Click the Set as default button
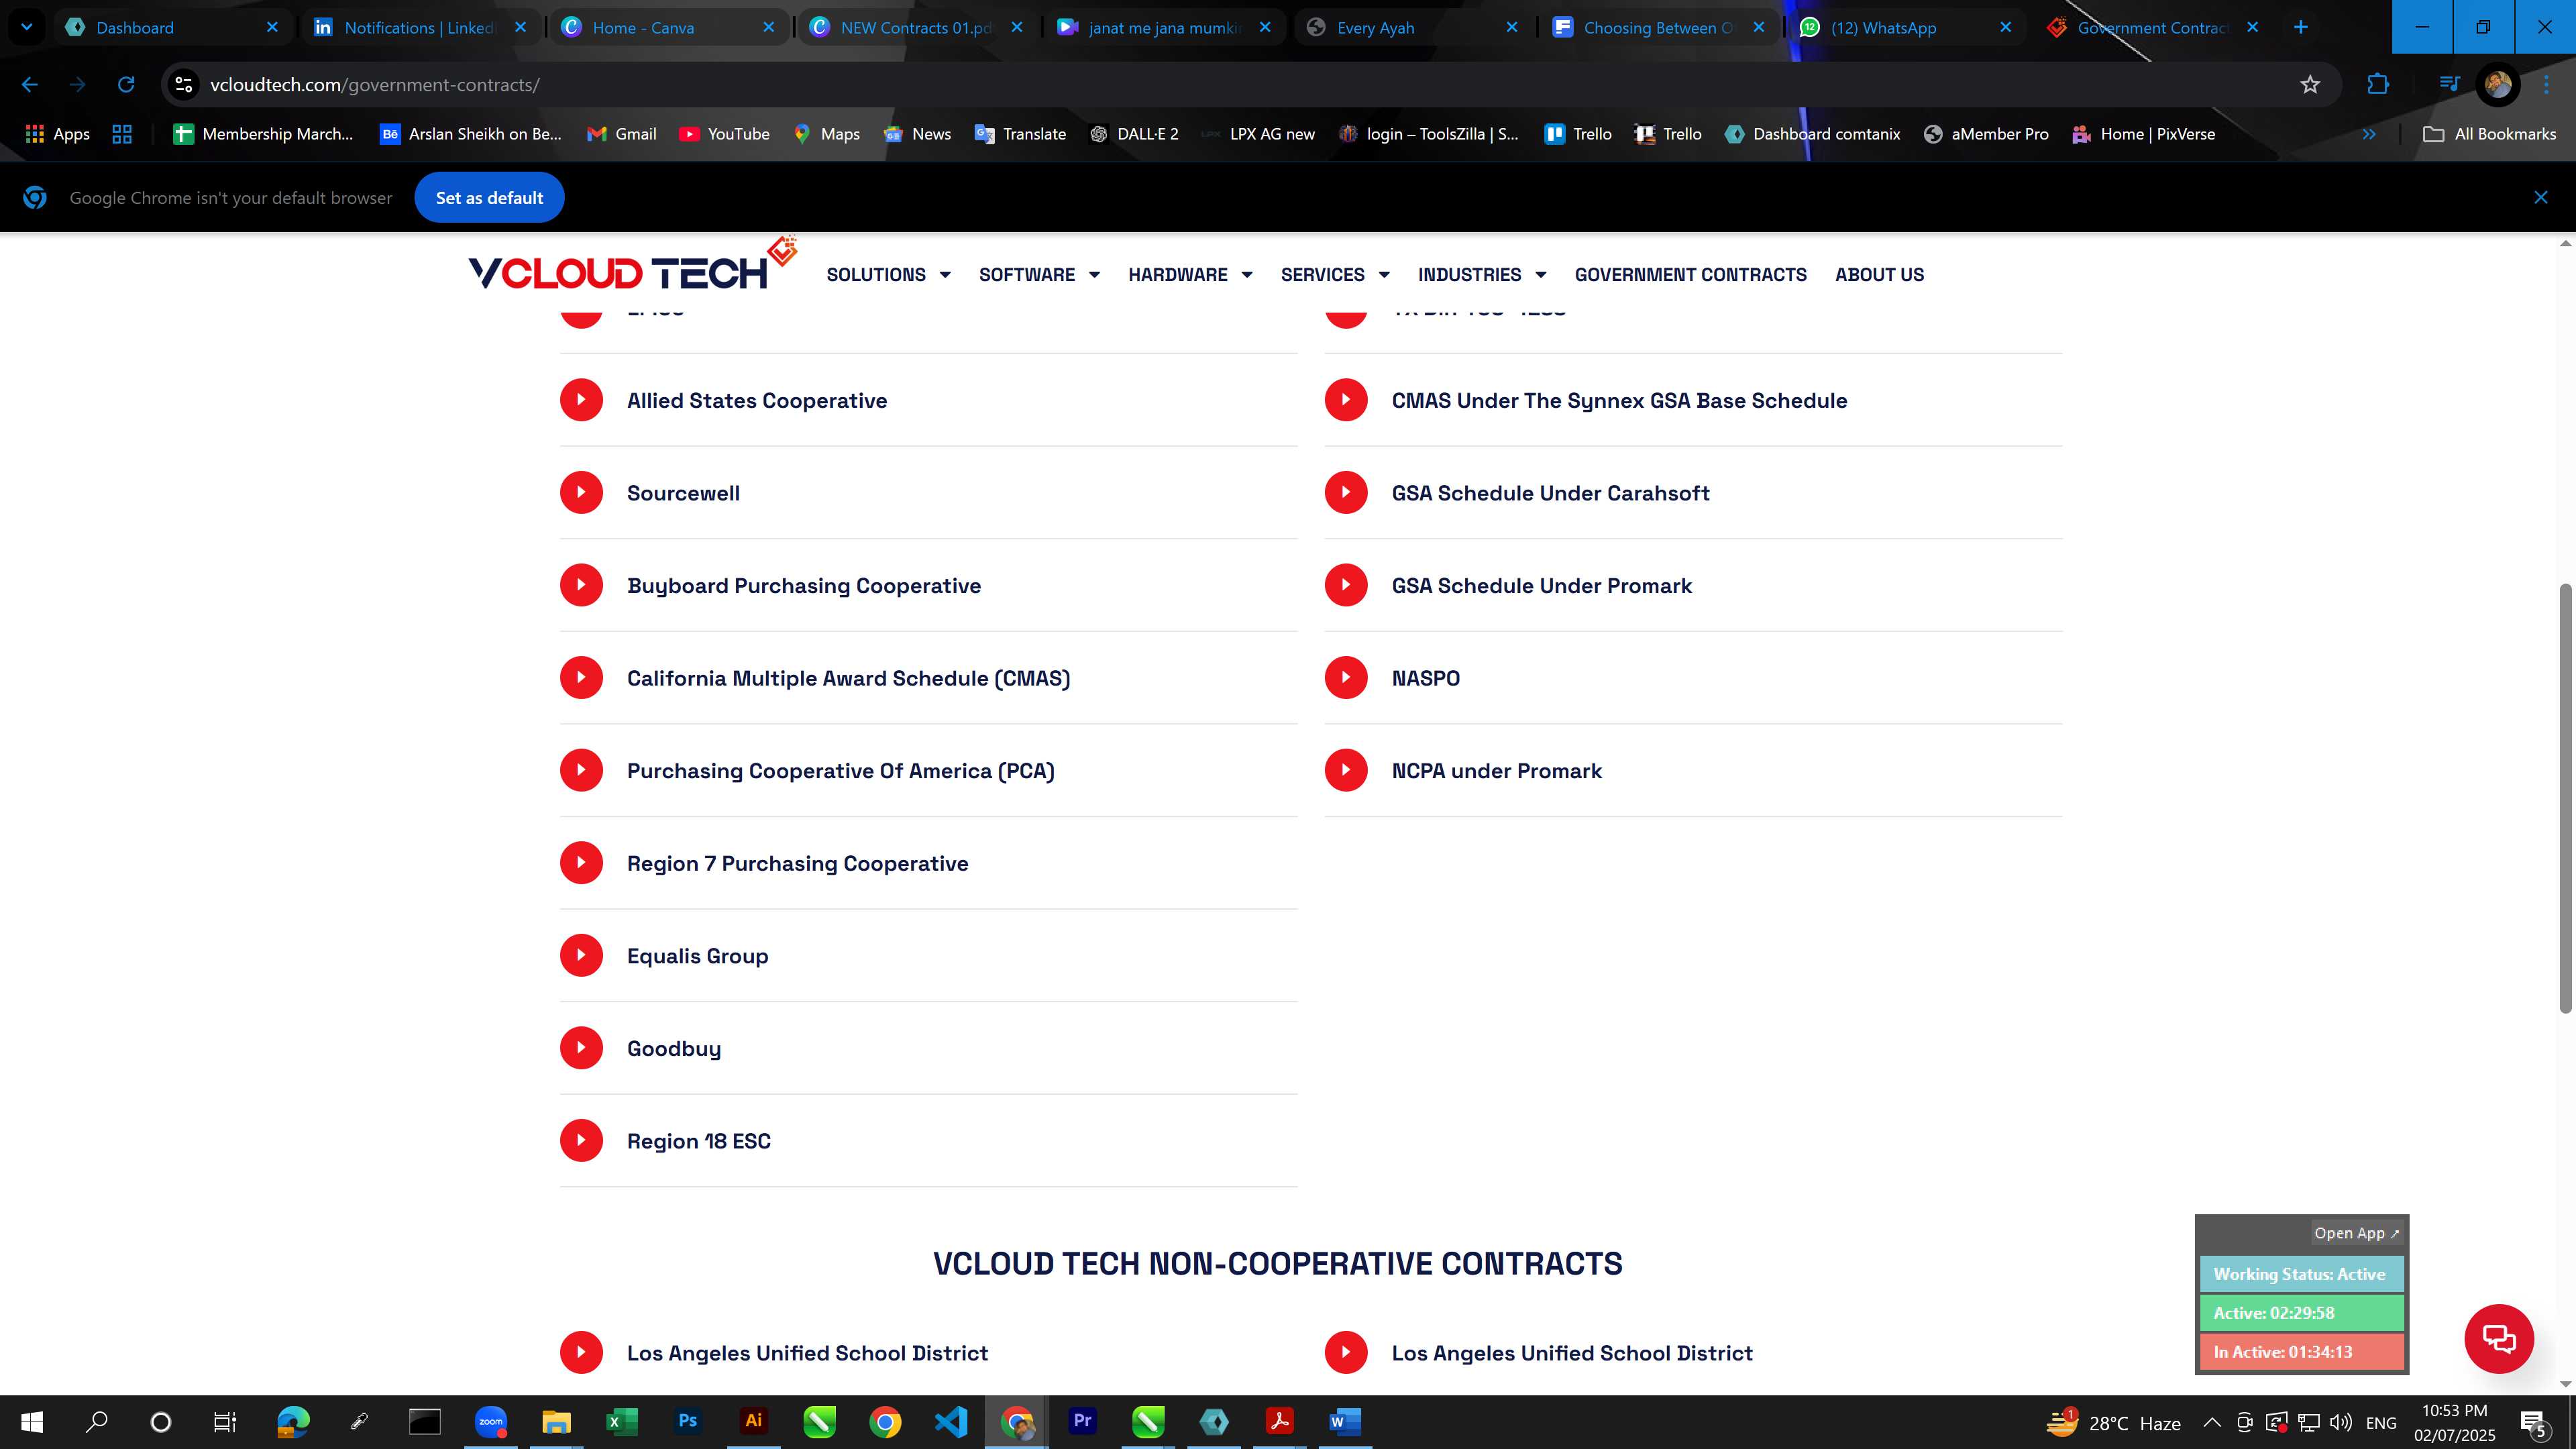Screen dimensions: 2576x1449 click(489, 198)
